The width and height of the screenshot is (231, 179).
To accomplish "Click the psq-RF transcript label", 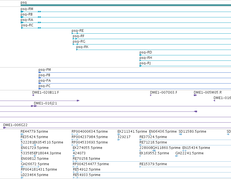I will 78,36.
